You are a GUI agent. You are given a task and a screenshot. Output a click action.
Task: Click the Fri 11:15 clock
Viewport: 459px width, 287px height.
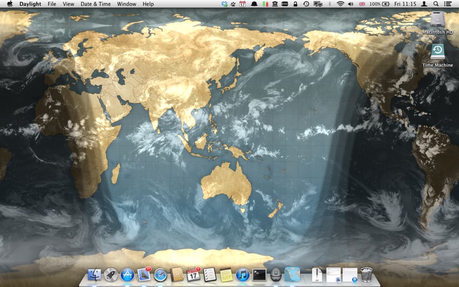coord(405,4)
